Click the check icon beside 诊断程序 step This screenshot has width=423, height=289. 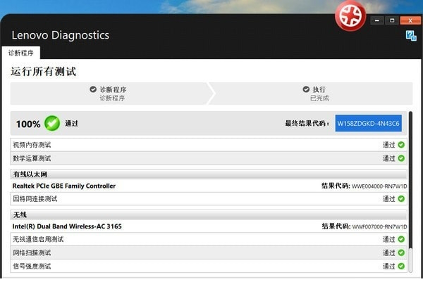pos(93,89)
